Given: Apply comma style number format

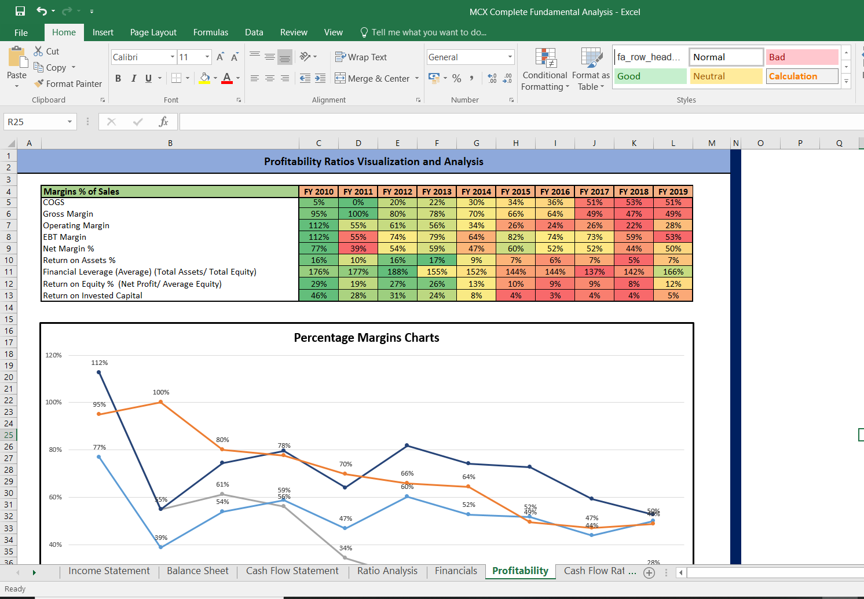Looking at the screenshot, I should (x=472, y=78).
